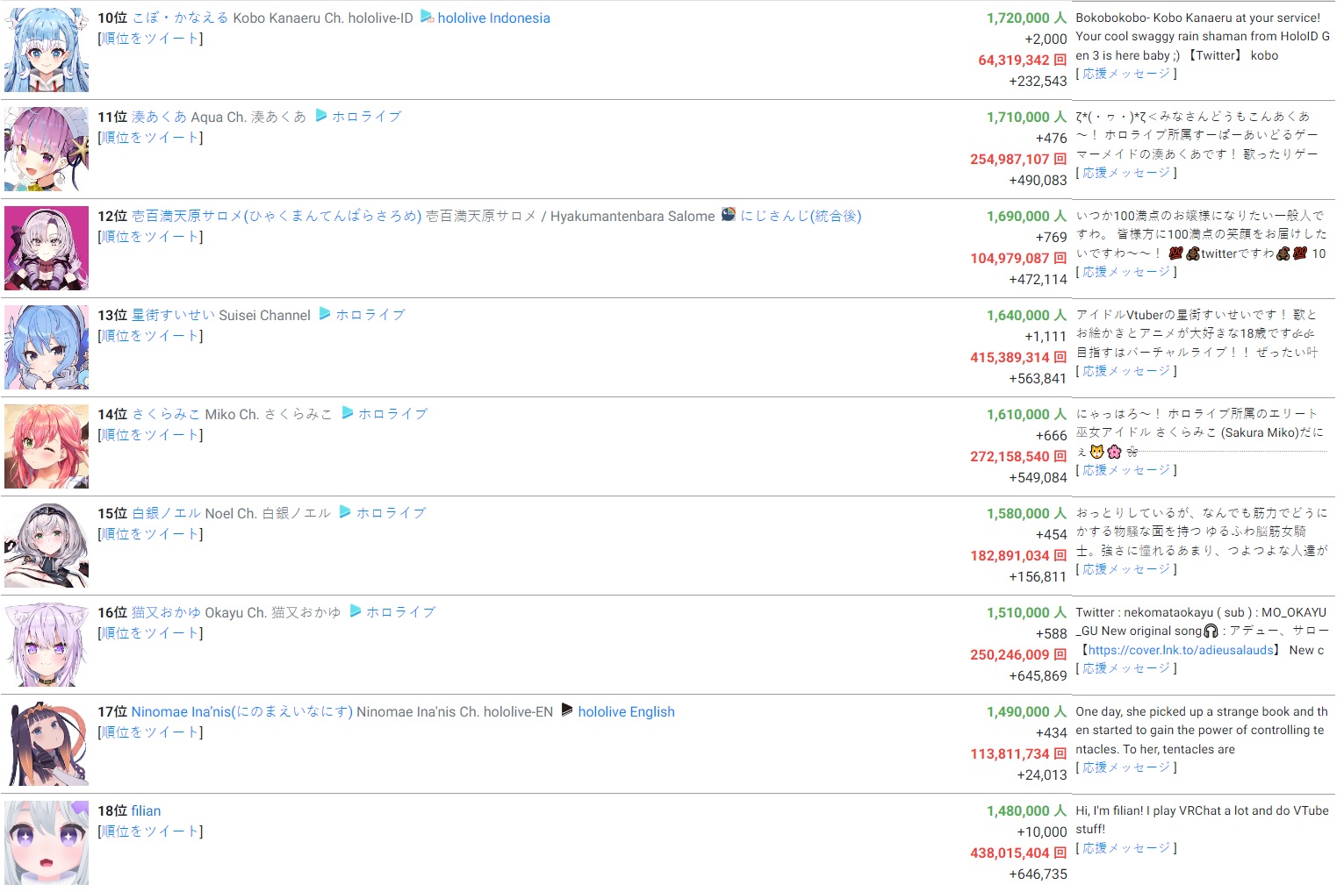Tweet the rank for 18位 filian
Screen dimensions: 1344x892
[x=150, y=831]
